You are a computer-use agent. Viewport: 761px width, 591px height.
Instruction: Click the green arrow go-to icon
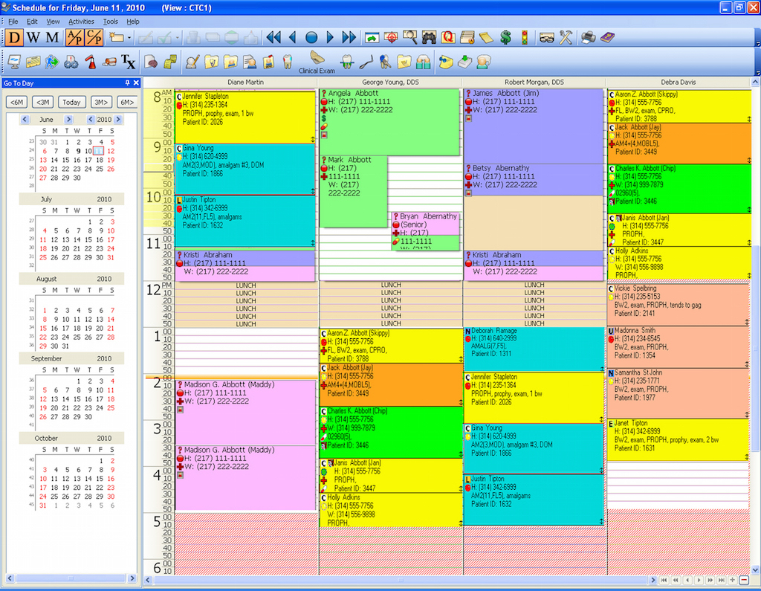tap(372, 37)
